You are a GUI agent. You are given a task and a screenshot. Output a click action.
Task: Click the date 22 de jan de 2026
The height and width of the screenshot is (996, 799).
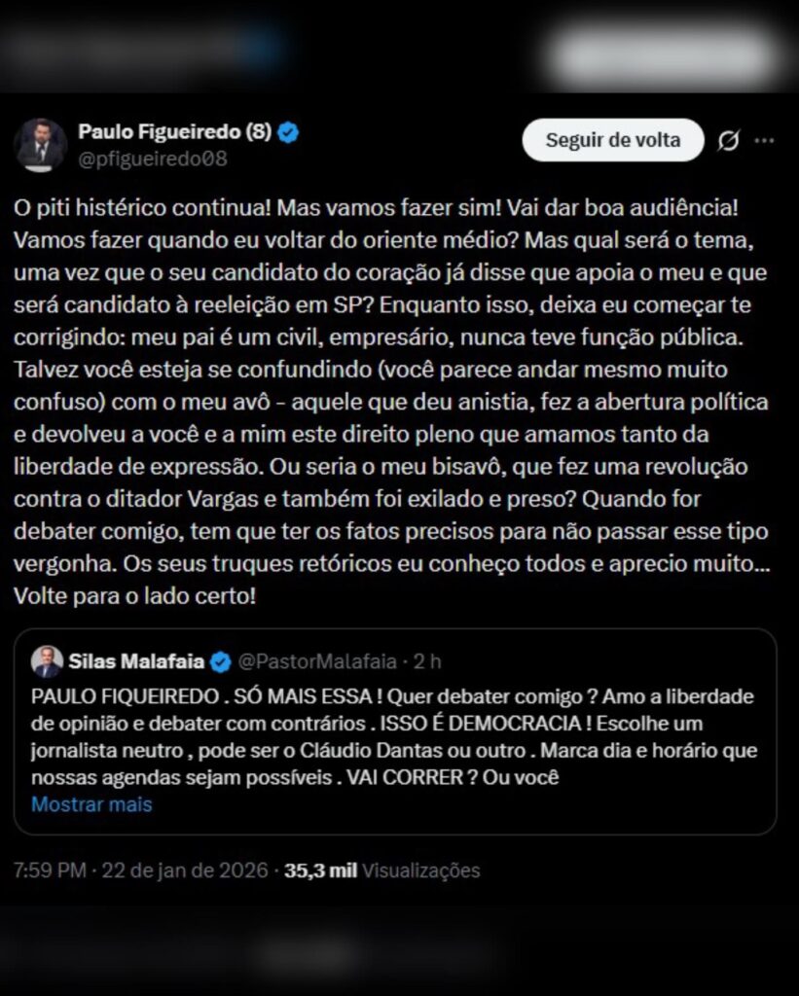coord(184,871)
